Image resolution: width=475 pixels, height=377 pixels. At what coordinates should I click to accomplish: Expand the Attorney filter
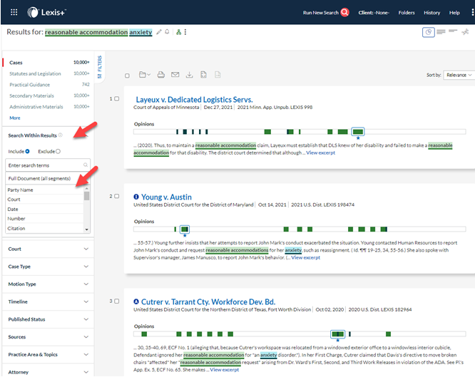pos(48,371)
